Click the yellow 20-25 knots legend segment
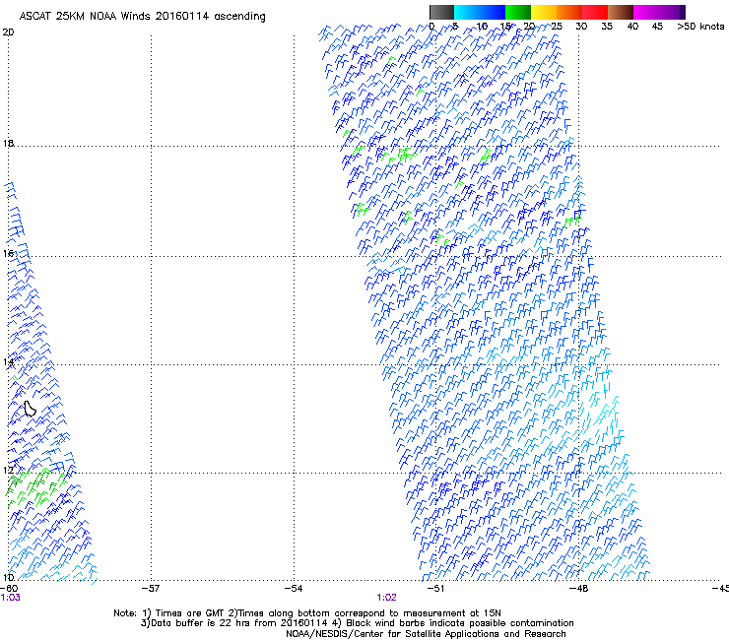 [x=544, y=12]
